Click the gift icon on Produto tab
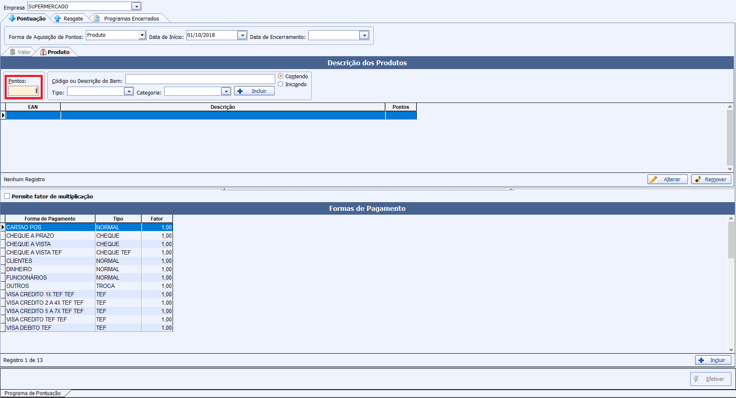 pos(43,52)
